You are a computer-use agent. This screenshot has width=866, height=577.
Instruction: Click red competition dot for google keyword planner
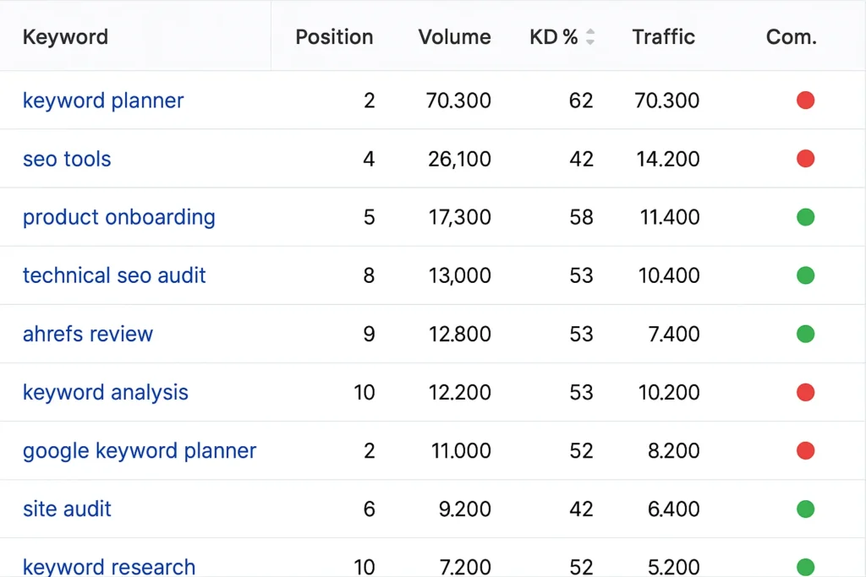[x=805, y=450]
